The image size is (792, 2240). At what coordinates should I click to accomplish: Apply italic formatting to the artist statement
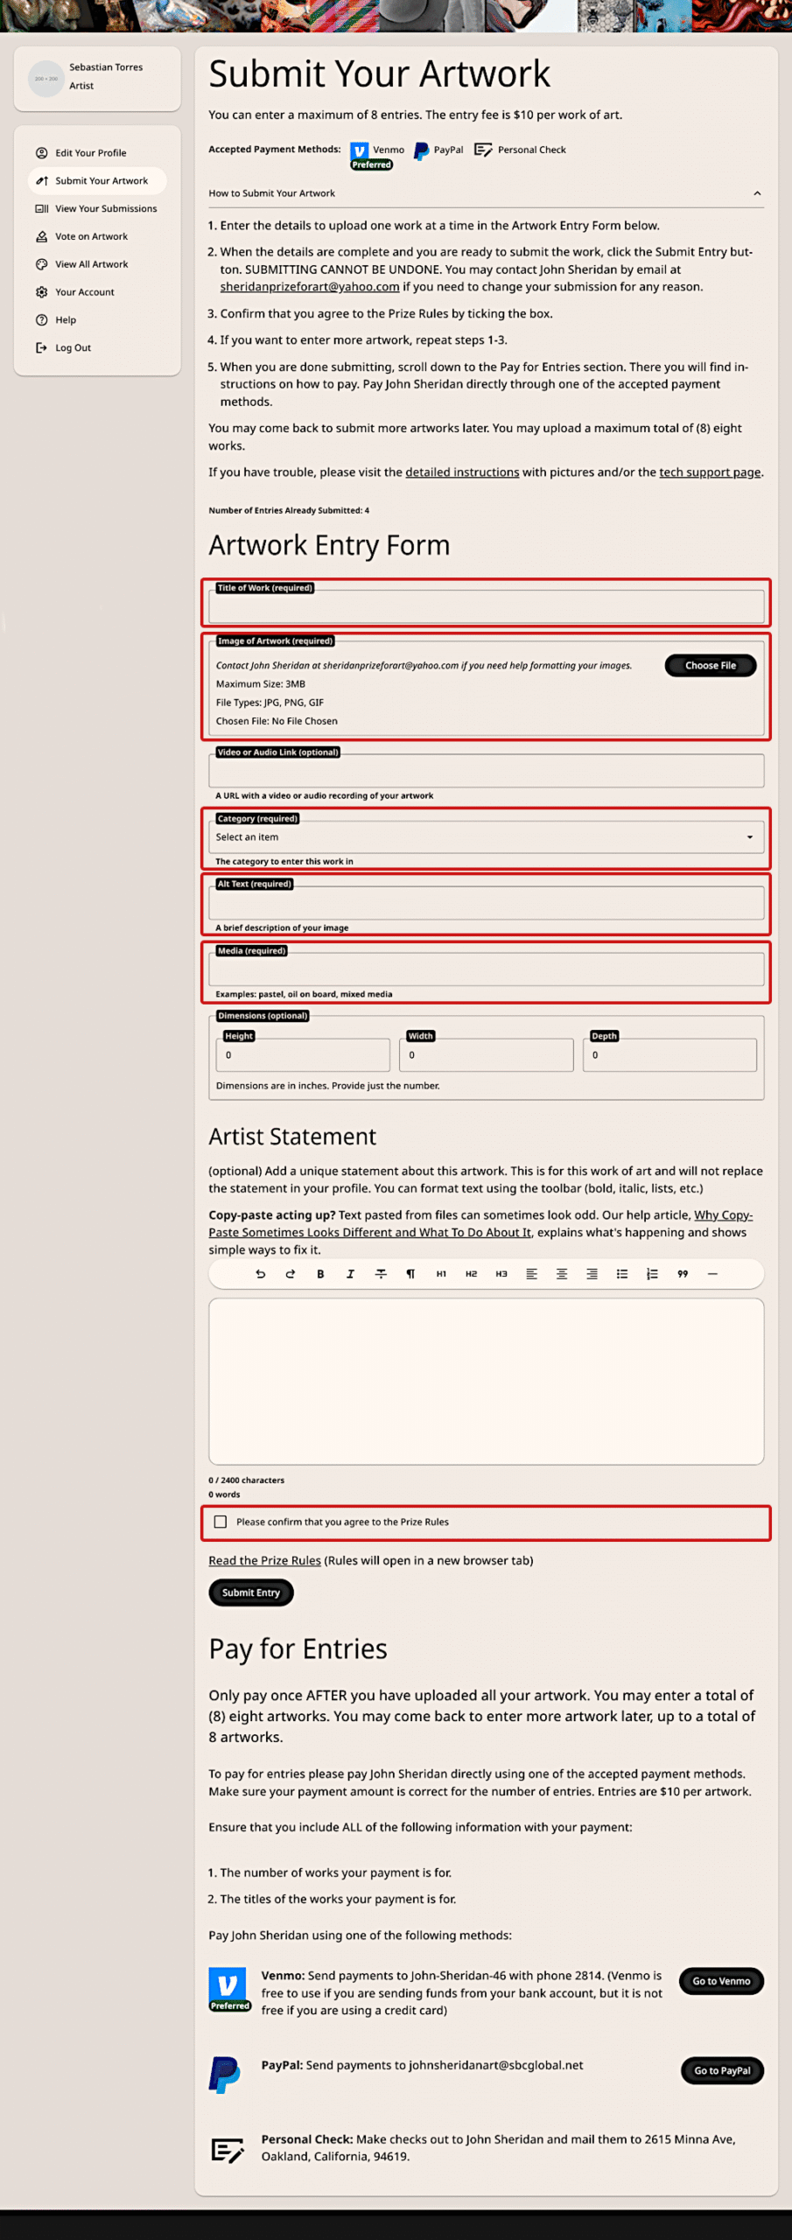(350, 1274)
